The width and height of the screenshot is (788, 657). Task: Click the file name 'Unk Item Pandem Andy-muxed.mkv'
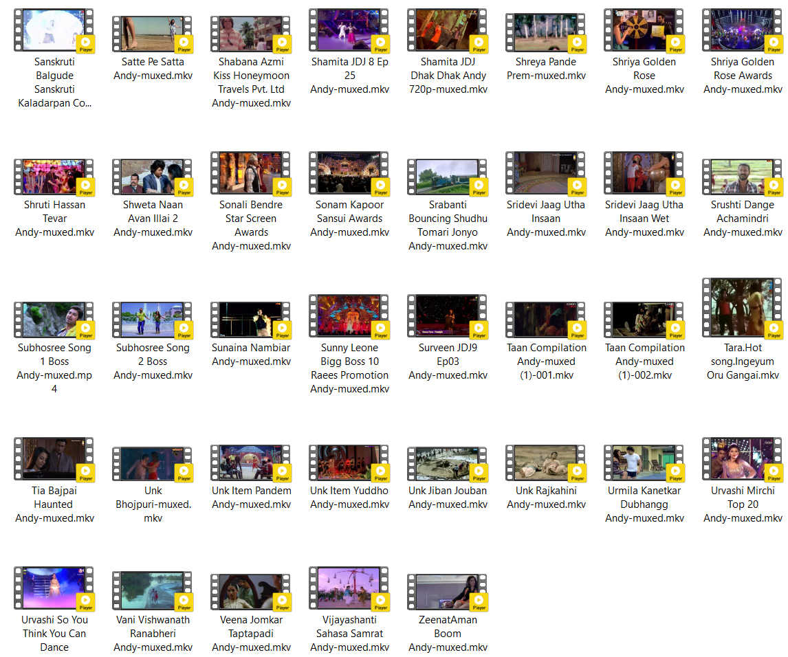pos(251,498)
